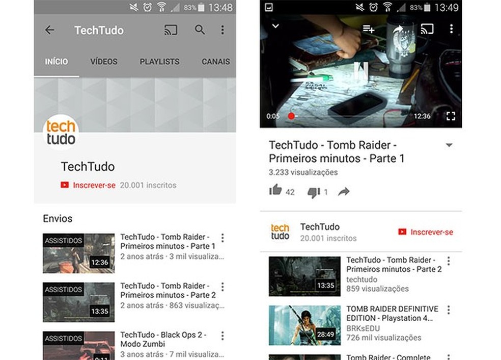Viewport: 501px width, 360px height.
Task: Open TOMB RAIDER DEFINITIVE EDITION title
Action: pos(393,314)
